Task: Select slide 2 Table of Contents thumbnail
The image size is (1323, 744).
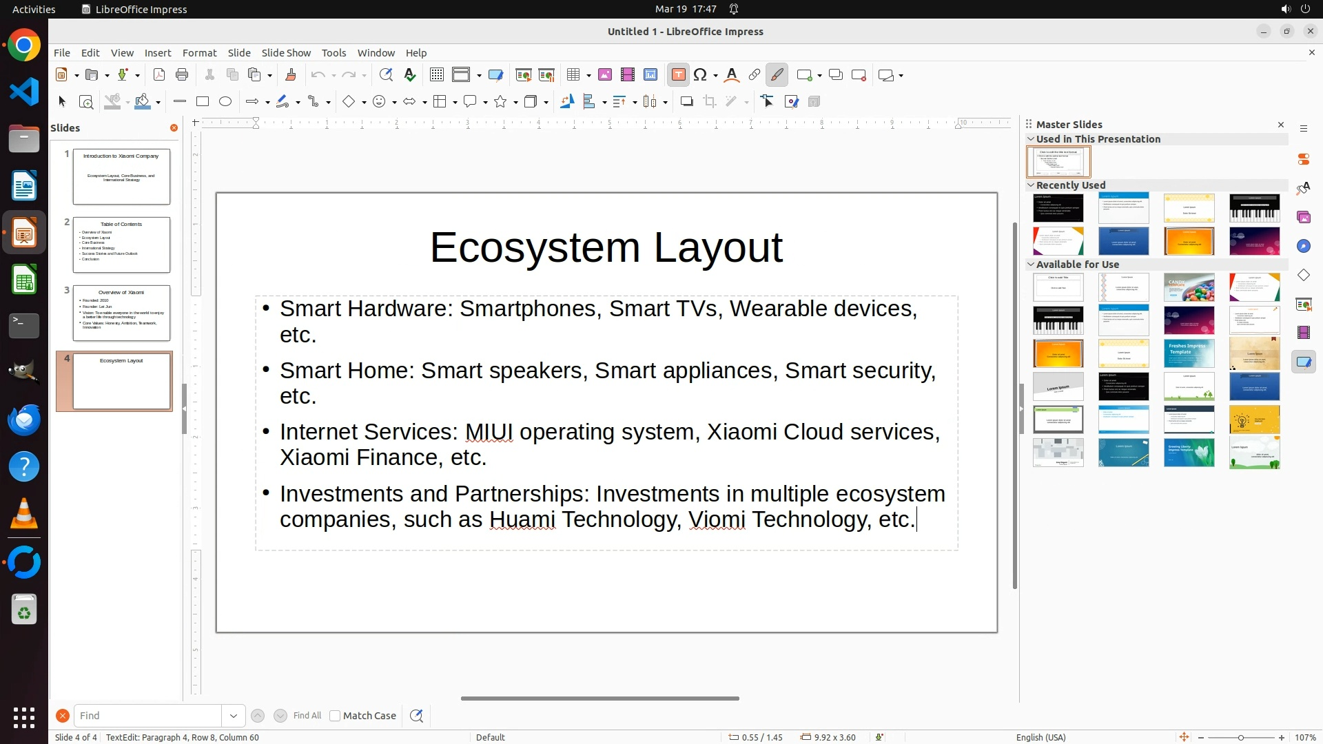Action: click(121, 245)
